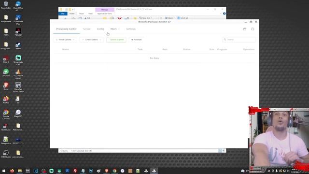
Task: Expand the More tab dropdown
Action: (115, 29)
